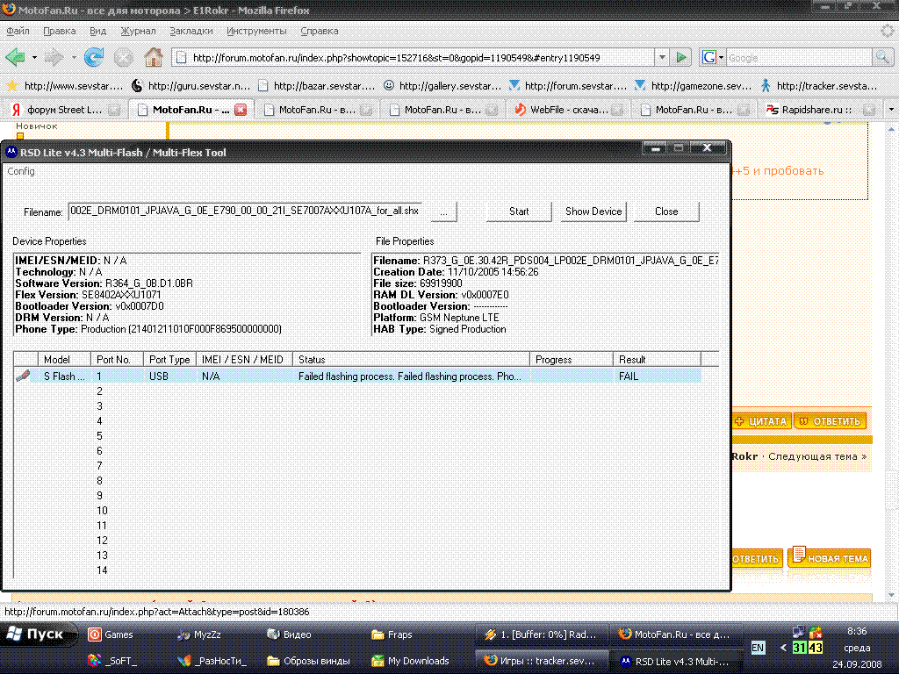Open the Инструменты menu

[x=256, y=31]
